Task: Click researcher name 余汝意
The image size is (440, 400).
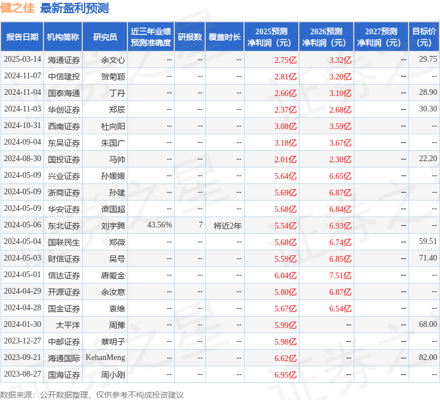Action: click(x=113, y=291)
